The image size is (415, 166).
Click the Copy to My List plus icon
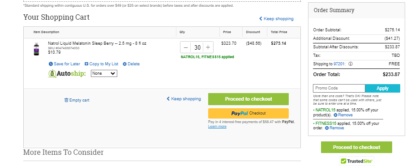pyautogui.click(x=86, y=64)
